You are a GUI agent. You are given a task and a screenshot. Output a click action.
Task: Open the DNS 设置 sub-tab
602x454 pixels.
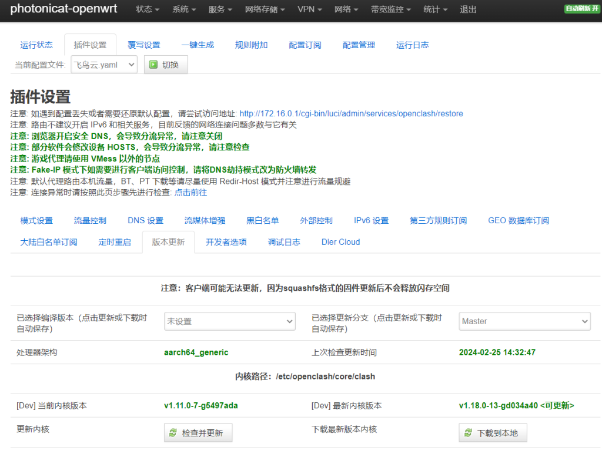(145, 220)
